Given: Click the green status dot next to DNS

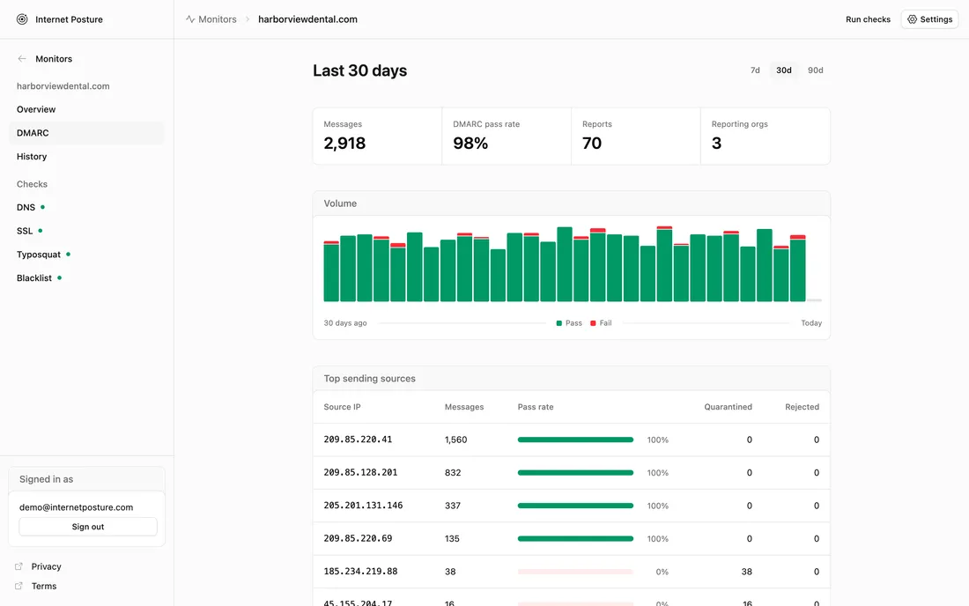Looking at the screenshot, I should click(42, 207).
